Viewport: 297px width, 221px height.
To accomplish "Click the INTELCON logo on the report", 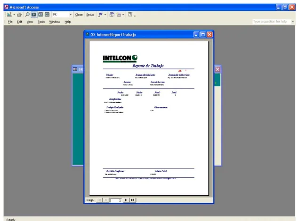I will (x=120, y=59).
